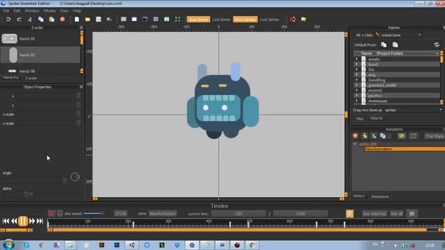The width and height of the screenshot is (445, 250).
Task: Open the Help menu
Action: click(x=77, y=11)
